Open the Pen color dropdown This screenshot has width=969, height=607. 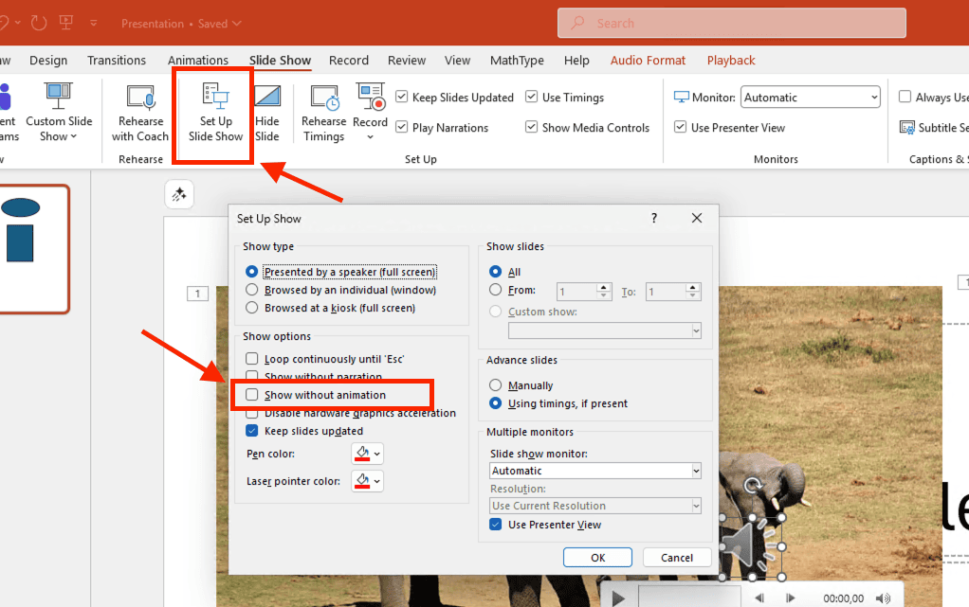[x=367, y=454]
